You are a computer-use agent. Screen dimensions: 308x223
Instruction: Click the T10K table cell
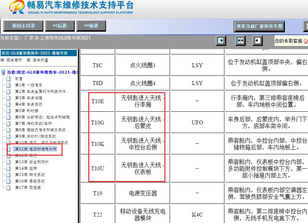[97, 144]
